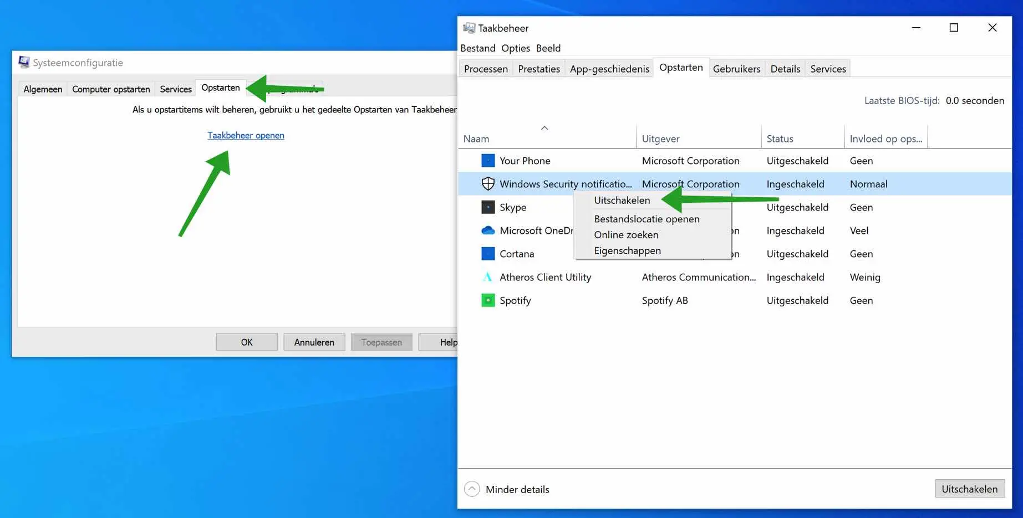
Task: Select the Atheros Client Utility entry
Action: [735, 277]
